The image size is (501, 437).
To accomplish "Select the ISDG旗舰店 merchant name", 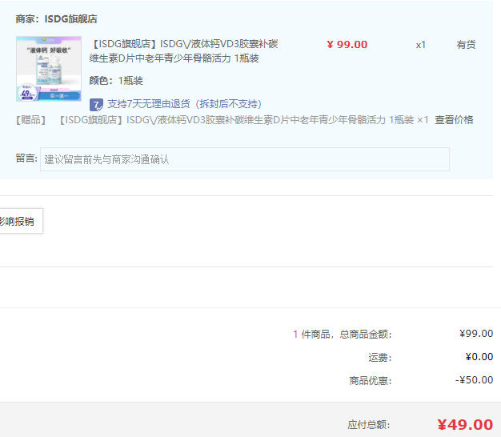I will pyautogui.click(x=70, y=19).
